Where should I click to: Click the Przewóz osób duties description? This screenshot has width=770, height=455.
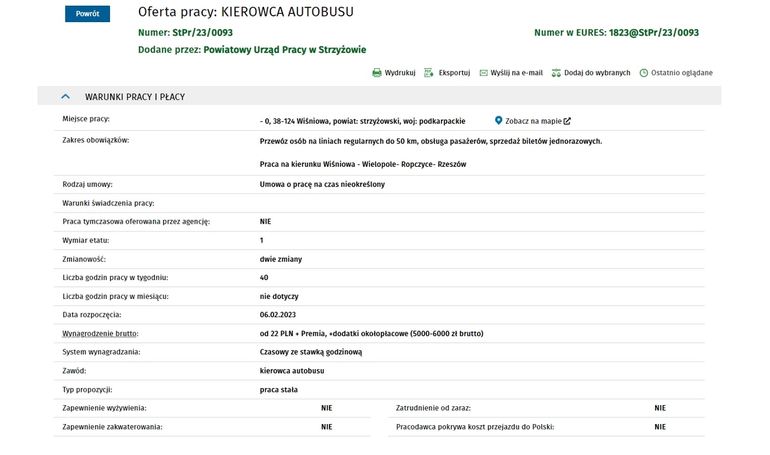click(431, 141)
